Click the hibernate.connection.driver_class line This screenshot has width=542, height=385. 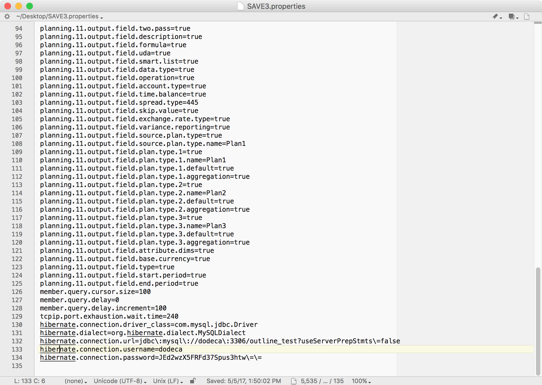click(149, 325)
